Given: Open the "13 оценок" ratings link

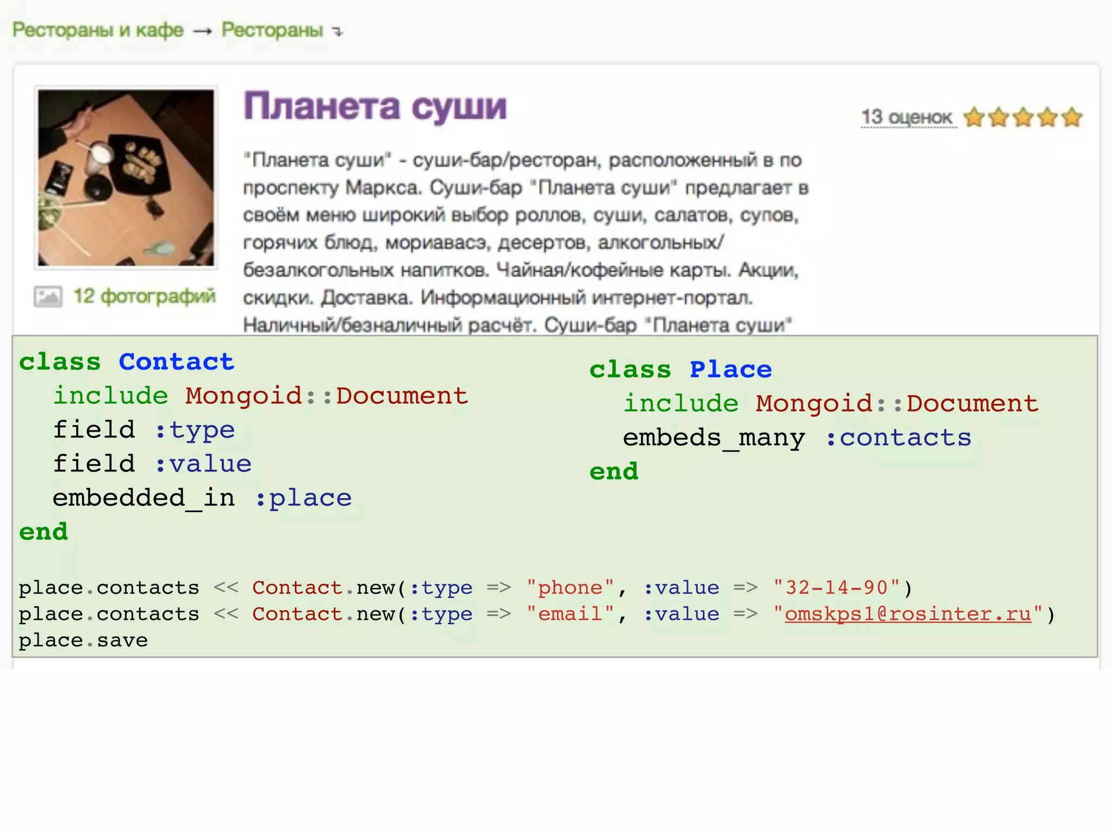Looking at the screenshot, I should pyautogui.click(x=906, y=117).
